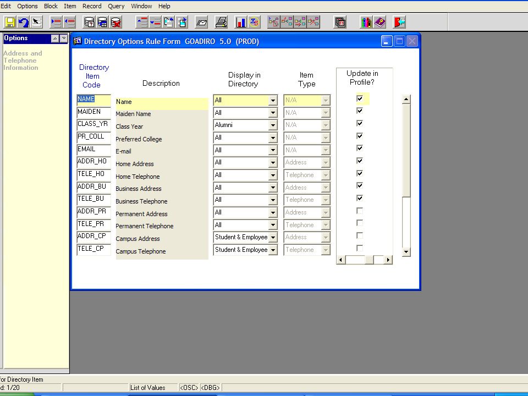Click the TELE_CP directory item code field
The image size is (528, 396).
94,249
